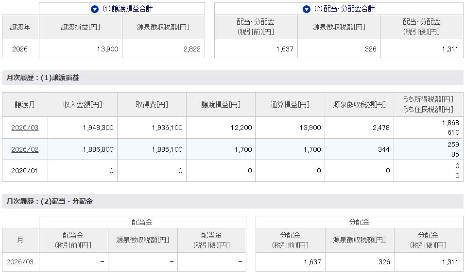Click the arrow icon beside (1) 譲渡損益合計
The width and height of the screenshot is (465, 274).
[95, 9]
